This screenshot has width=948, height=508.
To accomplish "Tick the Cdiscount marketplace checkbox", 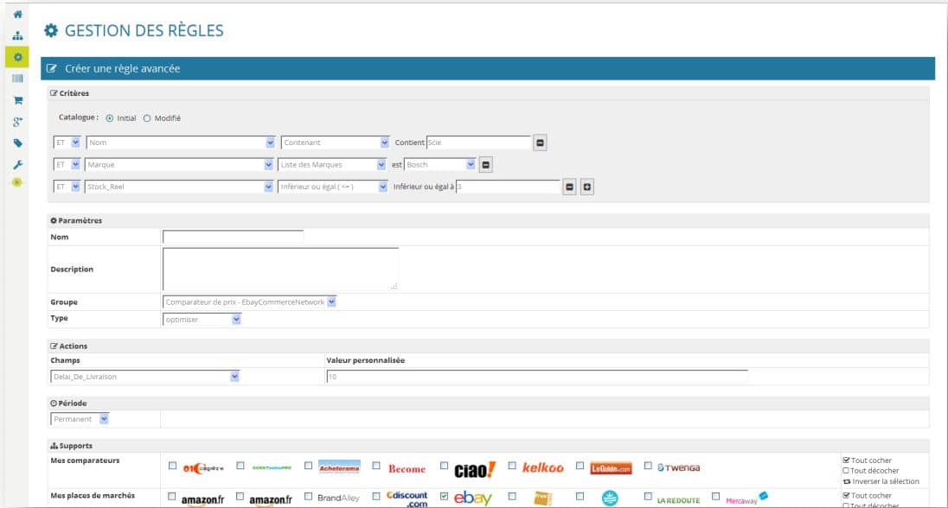I will [376, 496].
